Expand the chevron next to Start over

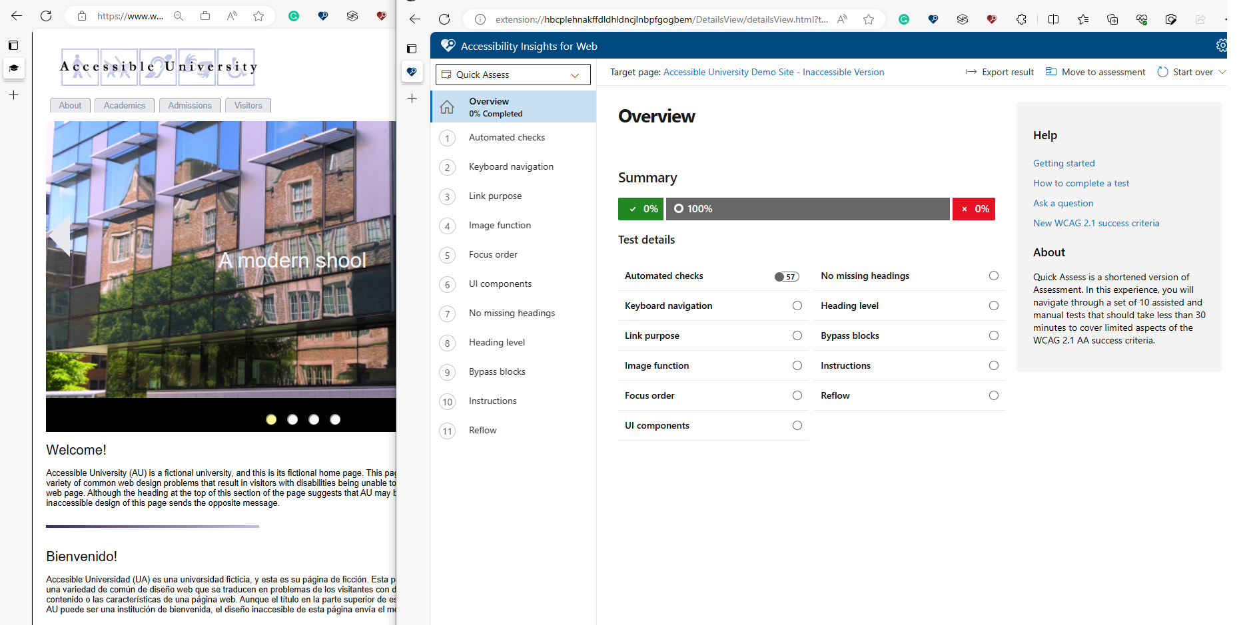tap(1222, 72)
